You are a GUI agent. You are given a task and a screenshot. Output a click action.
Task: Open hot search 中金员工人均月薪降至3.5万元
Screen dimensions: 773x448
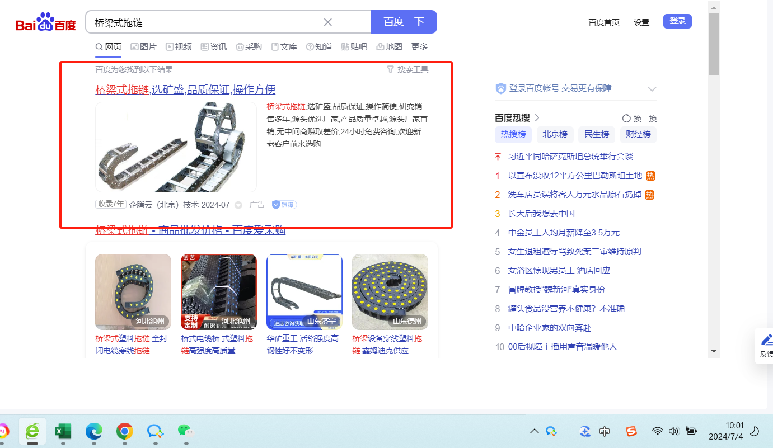pos(564,233)
